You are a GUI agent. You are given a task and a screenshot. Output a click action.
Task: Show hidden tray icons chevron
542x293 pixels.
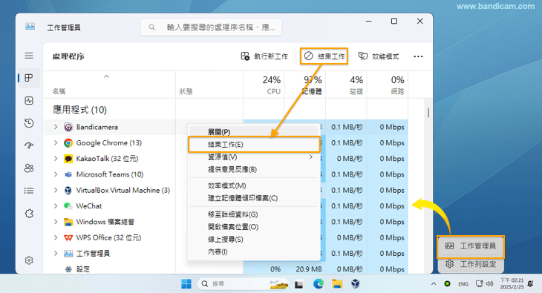tap(434, 283)
